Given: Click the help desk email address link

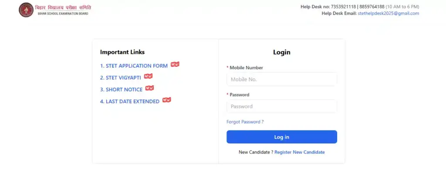Looking at the screenshot, I should coord(388,13).
